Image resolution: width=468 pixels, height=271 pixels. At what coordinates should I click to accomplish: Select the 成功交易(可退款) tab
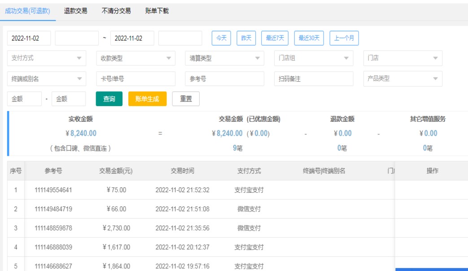tap(27, 11)
